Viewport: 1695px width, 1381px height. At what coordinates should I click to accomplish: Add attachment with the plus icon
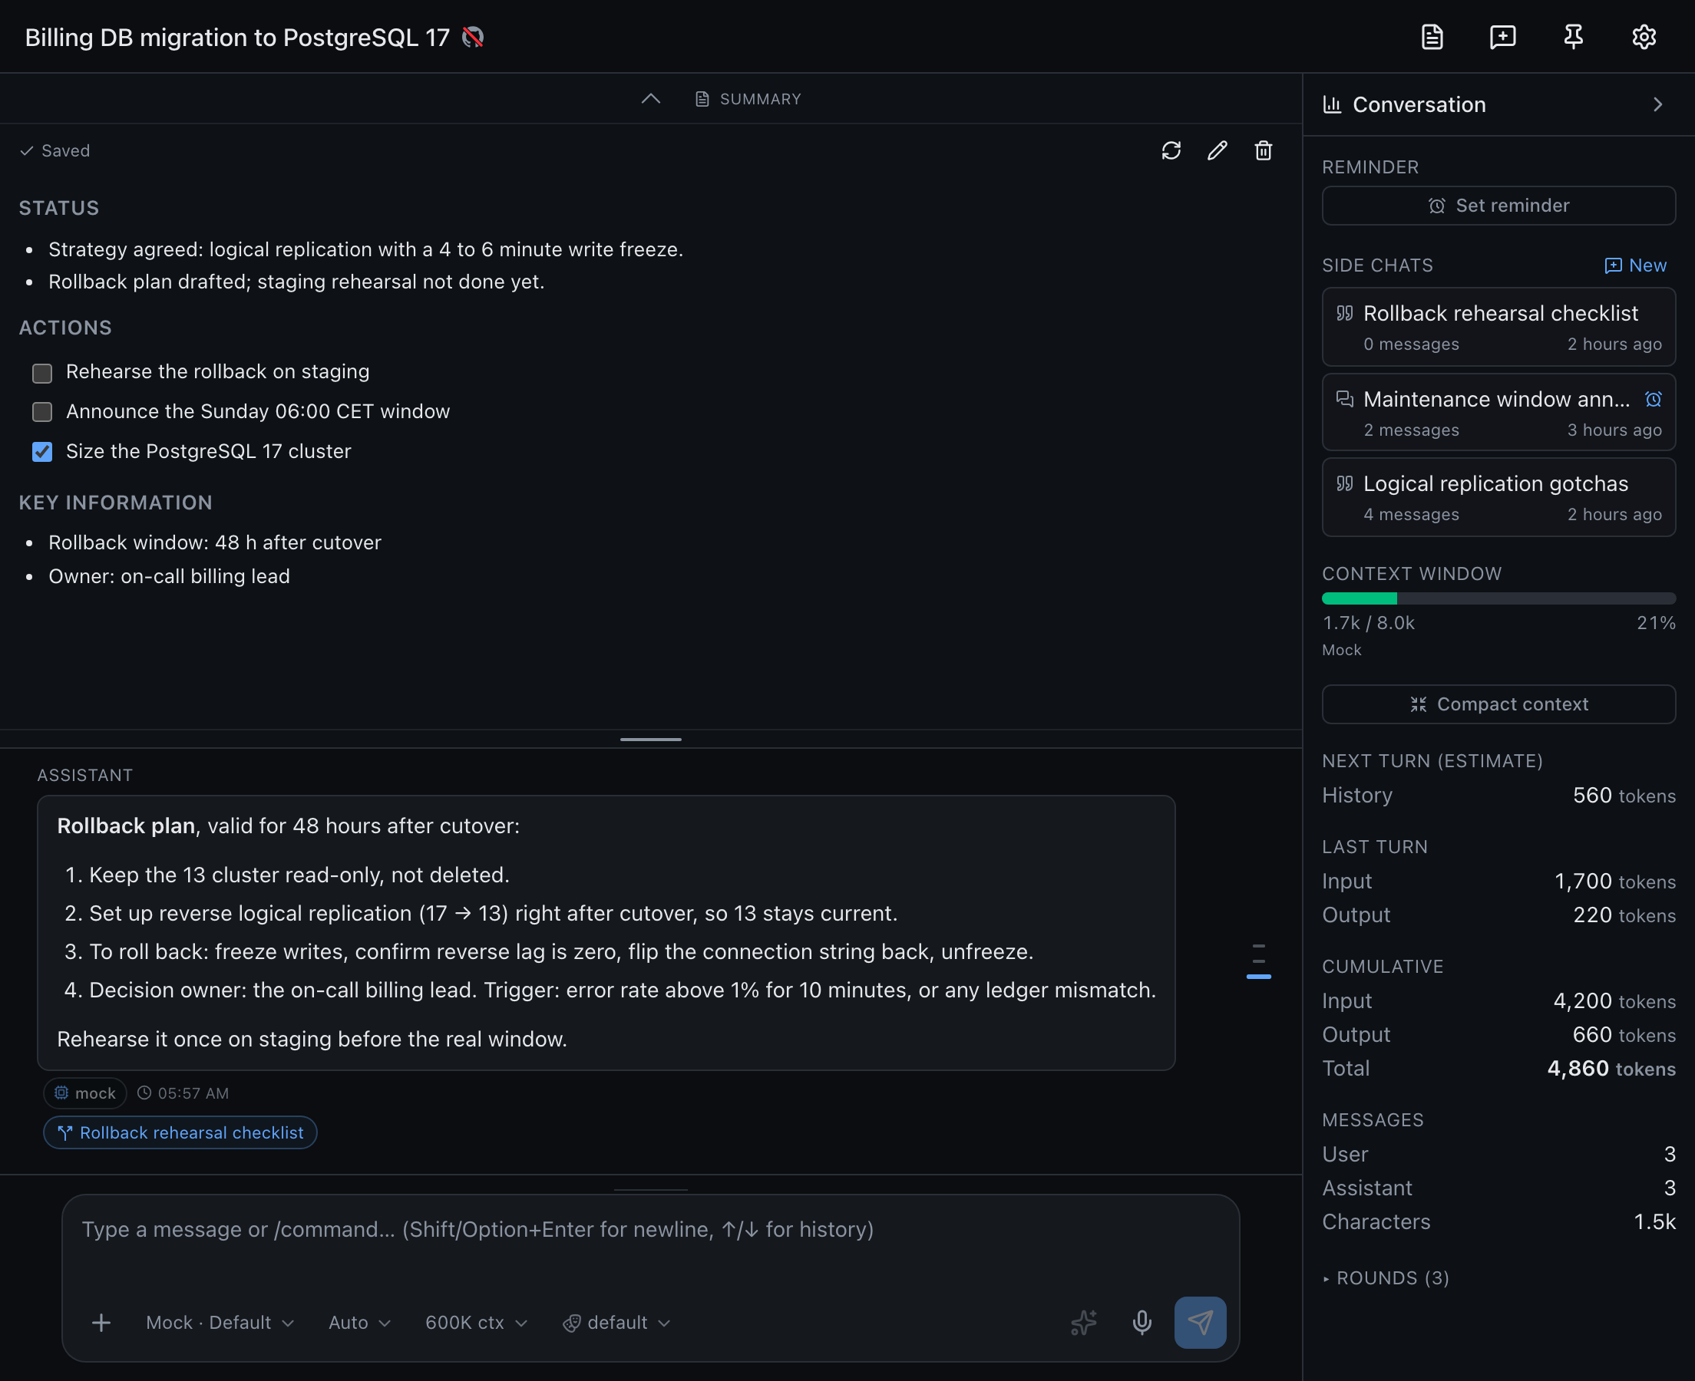coord(101,1322)
